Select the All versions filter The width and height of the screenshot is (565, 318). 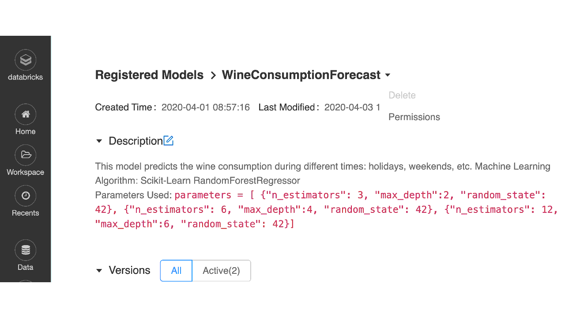(176, 270)
